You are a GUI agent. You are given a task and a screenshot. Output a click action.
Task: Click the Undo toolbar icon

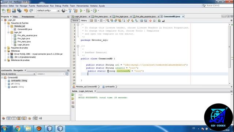26,11
